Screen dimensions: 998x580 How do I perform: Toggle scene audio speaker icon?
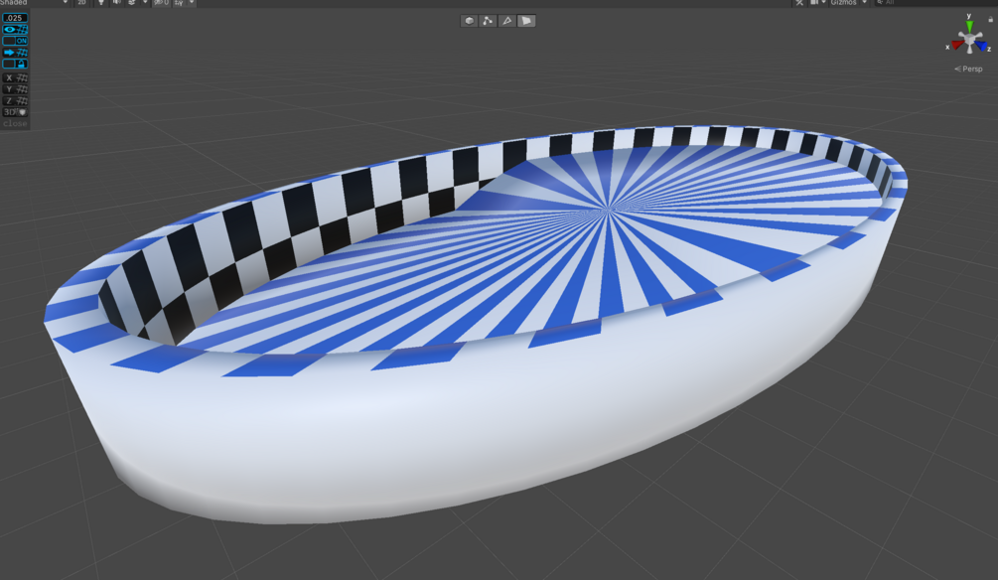coord(116,3)
